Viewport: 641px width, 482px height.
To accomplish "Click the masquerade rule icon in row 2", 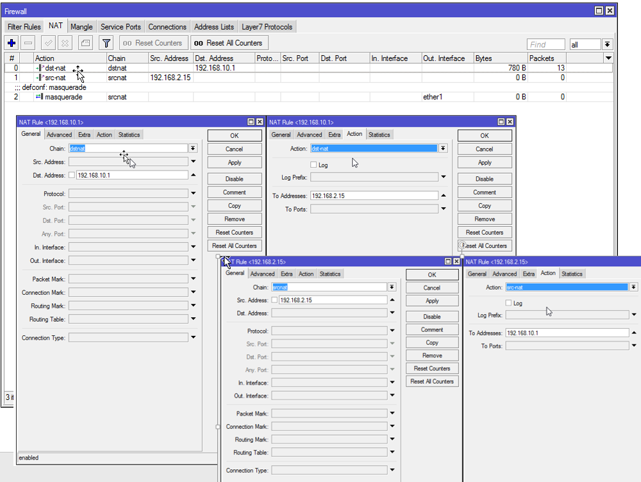I will tap(39, 97).
